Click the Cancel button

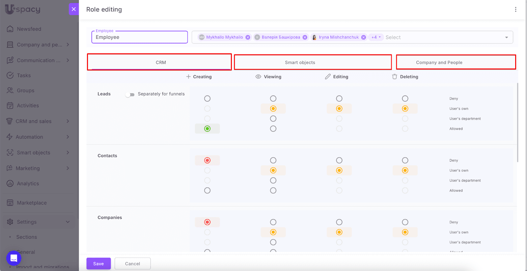pyautogui.click(x=132, y=264)
